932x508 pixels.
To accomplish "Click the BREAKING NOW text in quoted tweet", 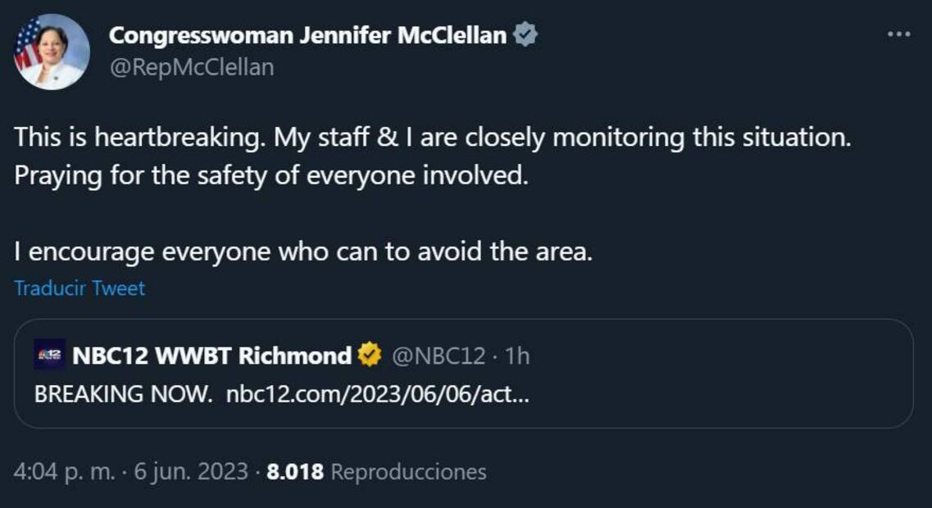I will coord(122,393).
